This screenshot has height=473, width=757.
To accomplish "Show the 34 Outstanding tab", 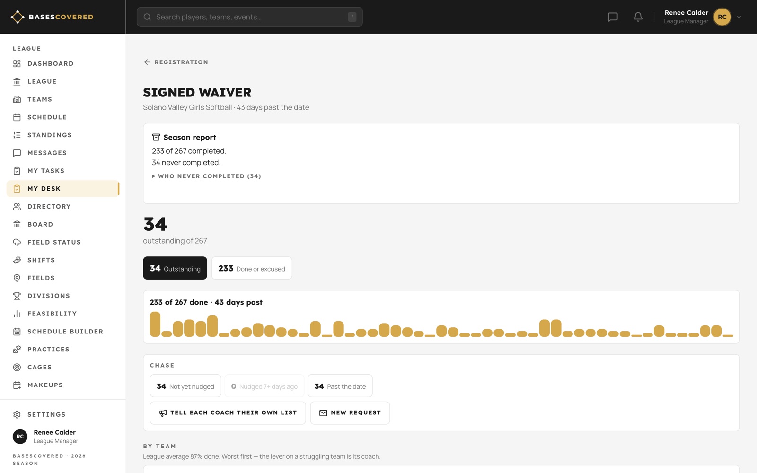I will (175, 268).
